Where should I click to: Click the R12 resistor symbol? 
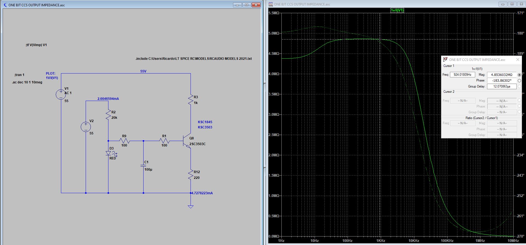(191, 175)
